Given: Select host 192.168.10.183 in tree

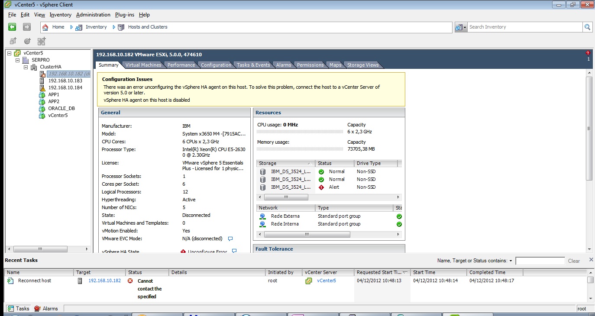Looking at the screenshot, I should click(65, 81).
